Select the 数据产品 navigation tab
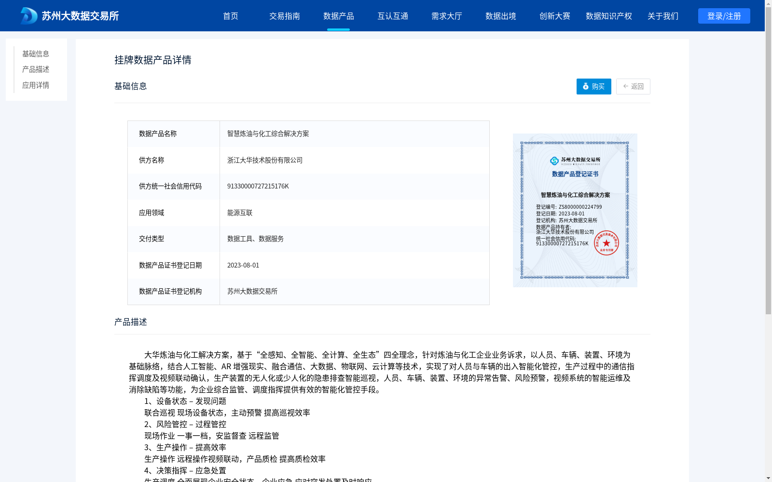Screen dimensions: 772x482 [x=339, y=16]
